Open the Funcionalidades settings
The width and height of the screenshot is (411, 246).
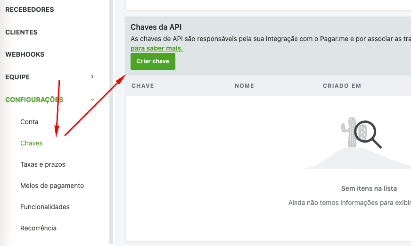[45, 207]
